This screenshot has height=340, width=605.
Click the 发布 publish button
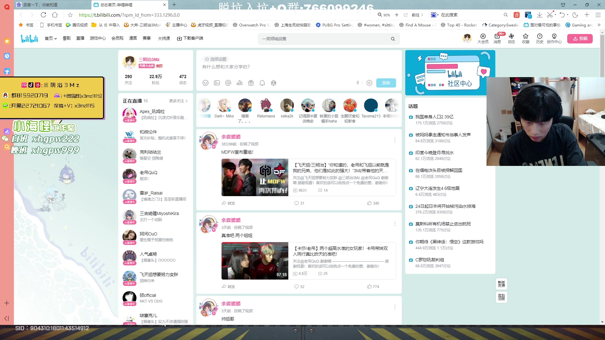click(x=386, y=83)
